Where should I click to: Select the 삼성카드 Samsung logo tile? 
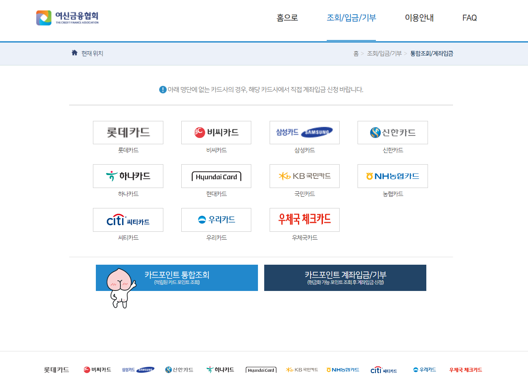[x=305, y=133]
